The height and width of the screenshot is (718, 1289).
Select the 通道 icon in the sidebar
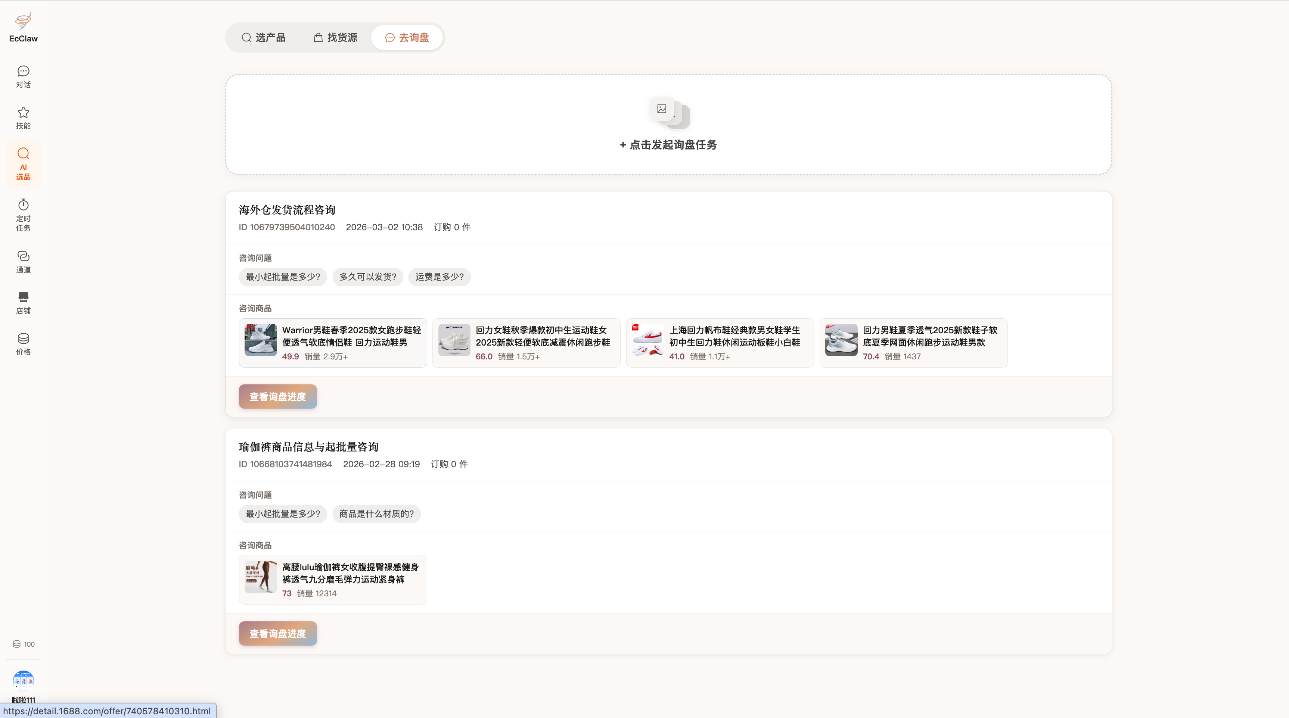click(x=23, y=262)
